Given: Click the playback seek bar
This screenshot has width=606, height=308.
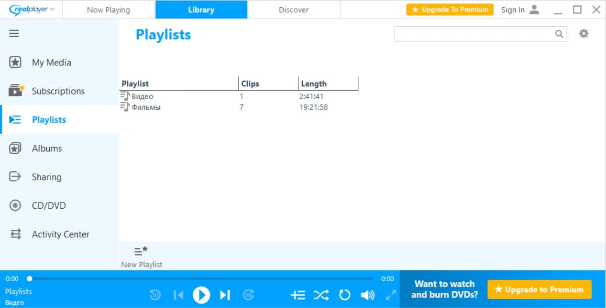Looking at the screenshot, I should click(x=201, y=278).
